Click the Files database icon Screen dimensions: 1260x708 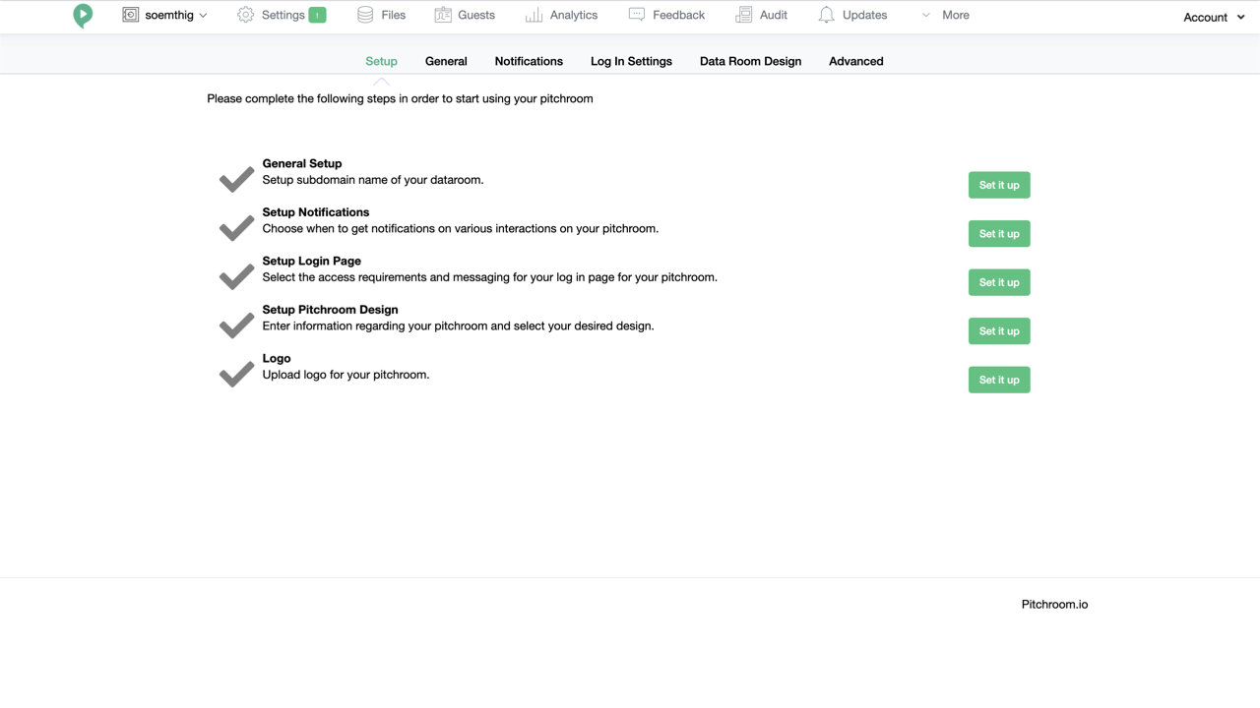pos(365,15)
